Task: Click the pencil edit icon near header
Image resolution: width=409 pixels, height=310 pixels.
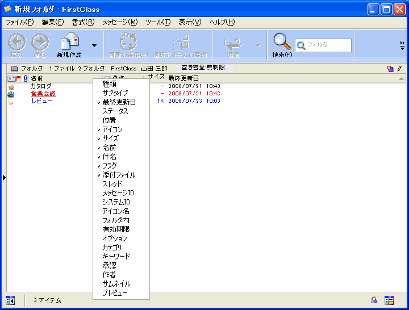Action: [399, 69]
